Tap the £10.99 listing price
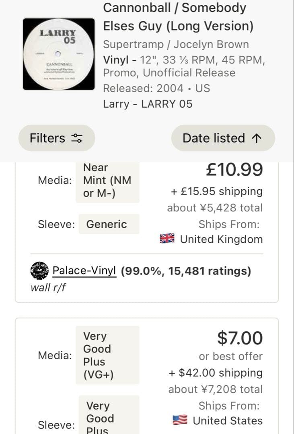Viewport: 294px width, 434px height. click(x=234, y=170)
